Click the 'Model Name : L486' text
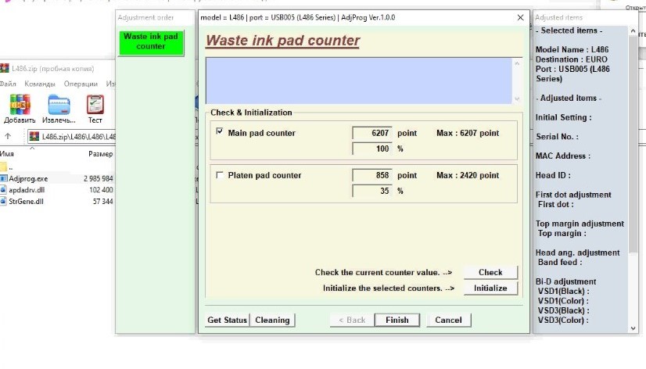The height and width of the screenshot is (369, 646). pyautogui.click(x=572, y=49)
